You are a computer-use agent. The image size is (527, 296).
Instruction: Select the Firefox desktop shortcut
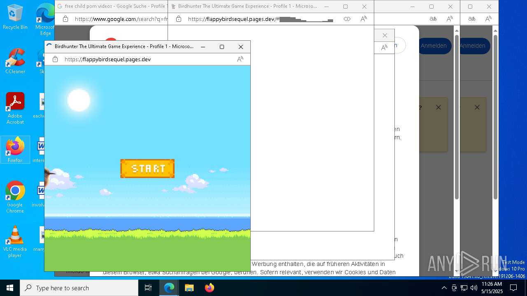pyautogui.click(x=15, y=150)
